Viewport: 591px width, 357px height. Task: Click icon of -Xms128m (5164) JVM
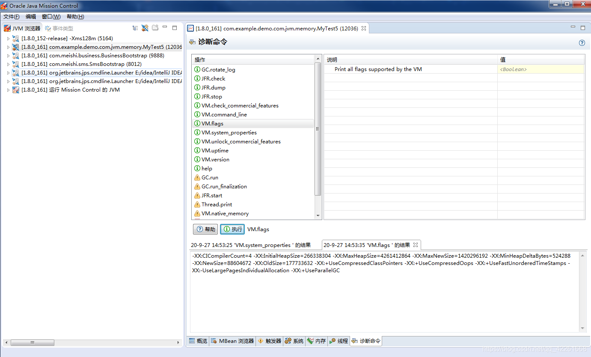click(16, 39)
